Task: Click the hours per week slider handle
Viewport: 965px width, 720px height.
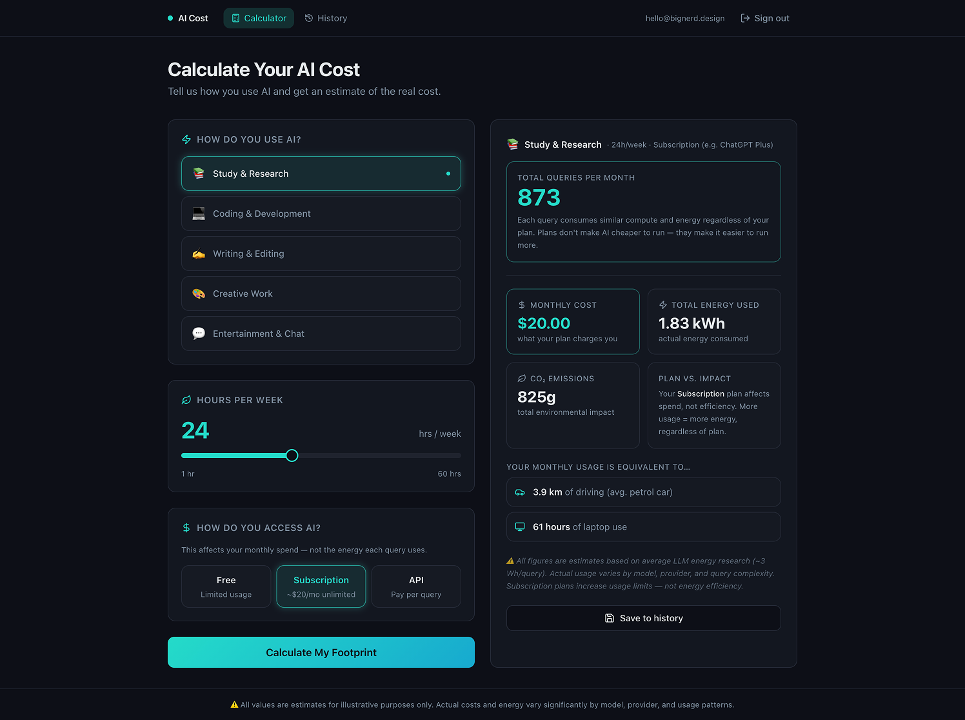Action: tap(292, 455)
